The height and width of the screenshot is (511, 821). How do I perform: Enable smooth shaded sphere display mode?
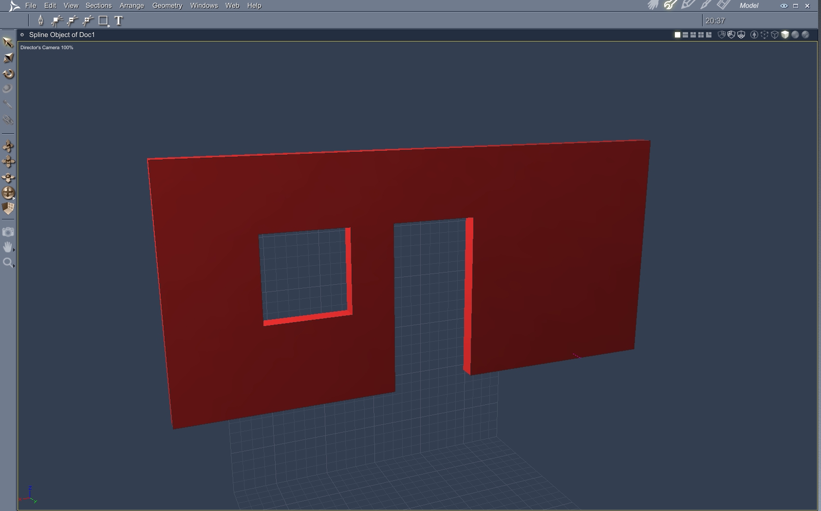(x=795, y=35)
